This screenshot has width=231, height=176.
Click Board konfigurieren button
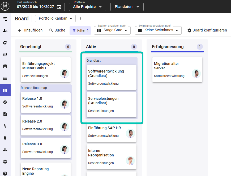click(207, 30)
